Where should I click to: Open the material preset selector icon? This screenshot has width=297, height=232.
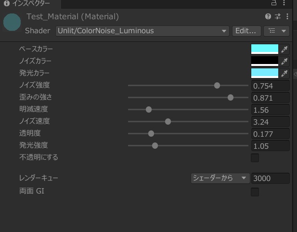click(x=278, y=16)
